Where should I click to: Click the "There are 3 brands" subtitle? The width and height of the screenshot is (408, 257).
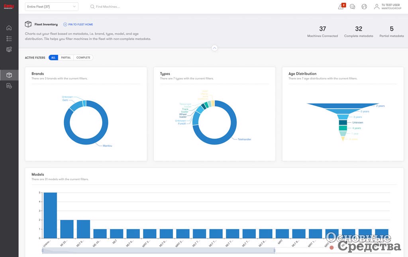(60, 78)
